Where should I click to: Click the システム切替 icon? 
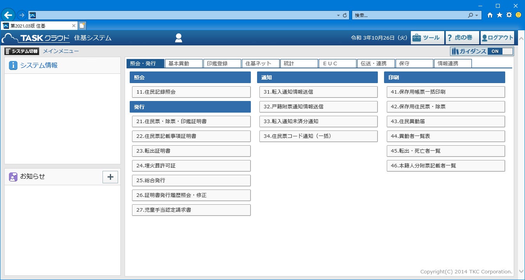(x=9, y=51)
